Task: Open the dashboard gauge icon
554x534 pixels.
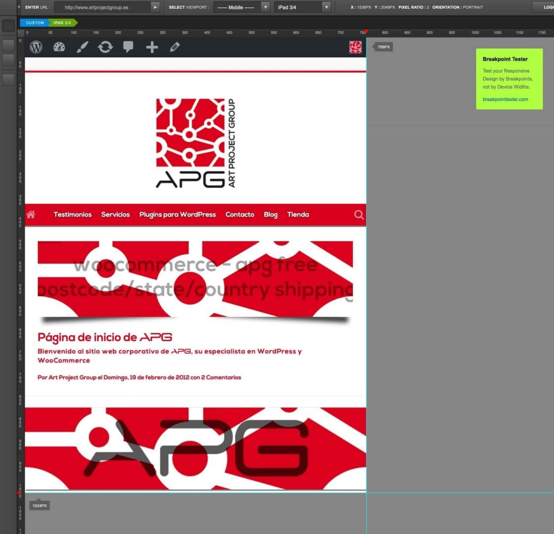Action: 59,47
